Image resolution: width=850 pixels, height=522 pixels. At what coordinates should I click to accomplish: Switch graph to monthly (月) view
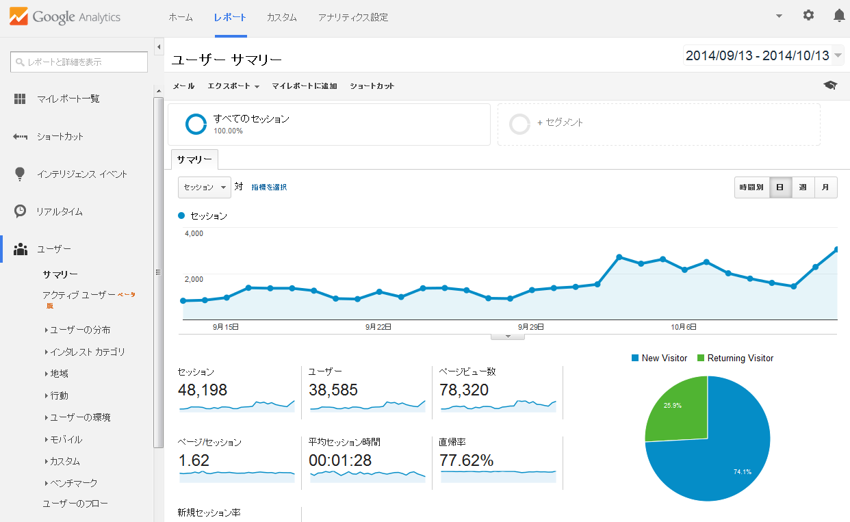pyautogui.click(x=825, y=187)
